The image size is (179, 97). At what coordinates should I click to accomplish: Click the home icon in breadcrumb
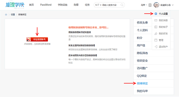tap(6, 15)
